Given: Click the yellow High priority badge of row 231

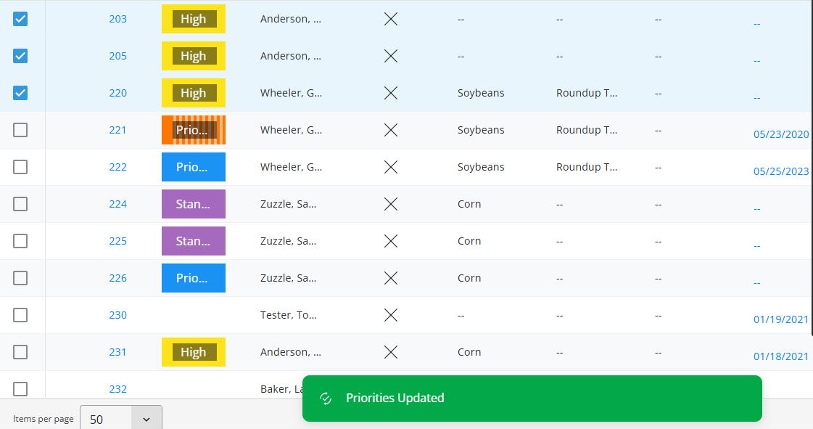Looking at the screenshot, I should [x=194, y=352].
